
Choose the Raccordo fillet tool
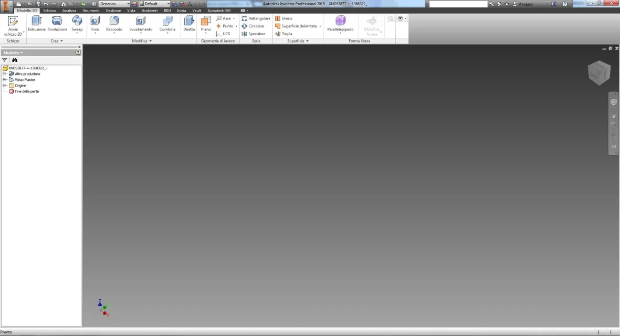coord(114,23)
